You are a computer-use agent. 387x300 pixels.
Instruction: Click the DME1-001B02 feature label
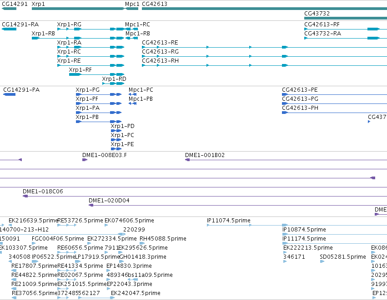point(205,155)
